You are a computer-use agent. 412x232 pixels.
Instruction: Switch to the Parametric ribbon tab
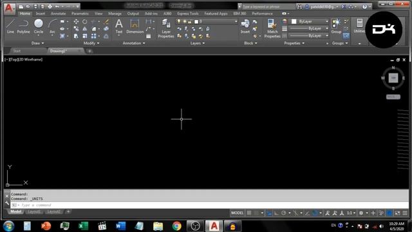tap(80, 14)
